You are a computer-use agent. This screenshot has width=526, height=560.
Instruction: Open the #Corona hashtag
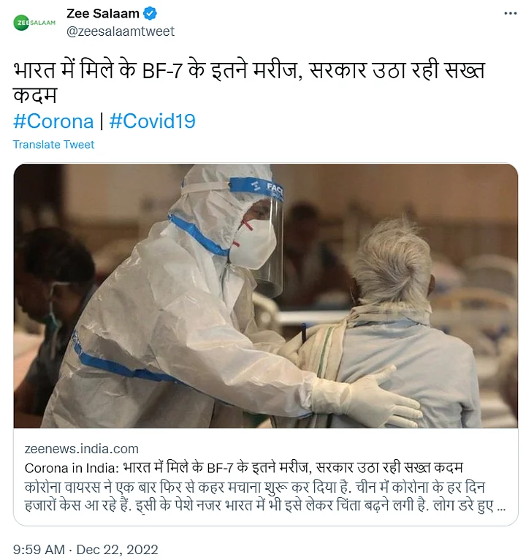pos(53,121)
